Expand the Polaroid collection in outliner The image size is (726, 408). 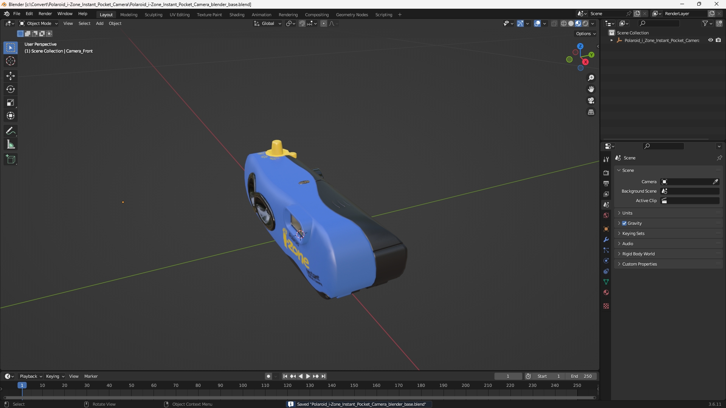611,40
